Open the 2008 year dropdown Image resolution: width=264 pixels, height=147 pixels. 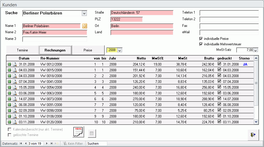click(120, 50)
